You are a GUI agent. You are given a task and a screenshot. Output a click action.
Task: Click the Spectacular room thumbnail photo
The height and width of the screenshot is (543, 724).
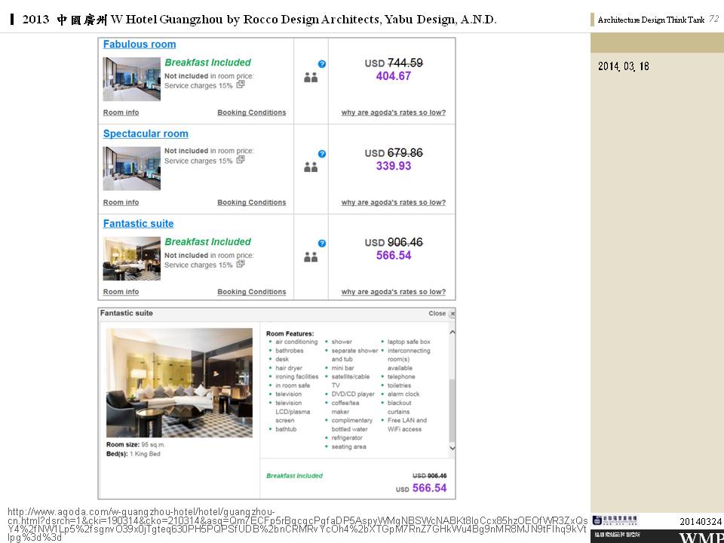coord(132,168)
